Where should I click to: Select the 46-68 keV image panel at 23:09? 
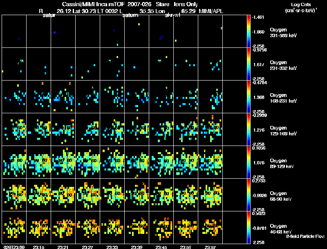point(14,227)
